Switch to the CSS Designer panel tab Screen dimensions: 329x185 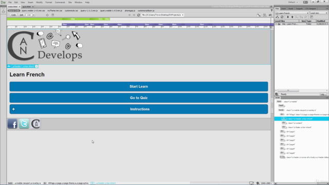click(310, 9)
